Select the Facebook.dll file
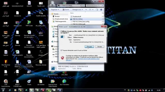The height and width of the screenshot is (92, 165). [77, 16]
